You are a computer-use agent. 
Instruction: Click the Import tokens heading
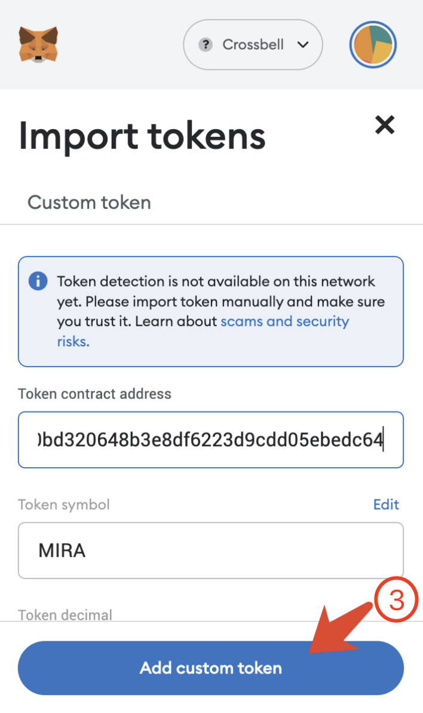click(142, 136)
